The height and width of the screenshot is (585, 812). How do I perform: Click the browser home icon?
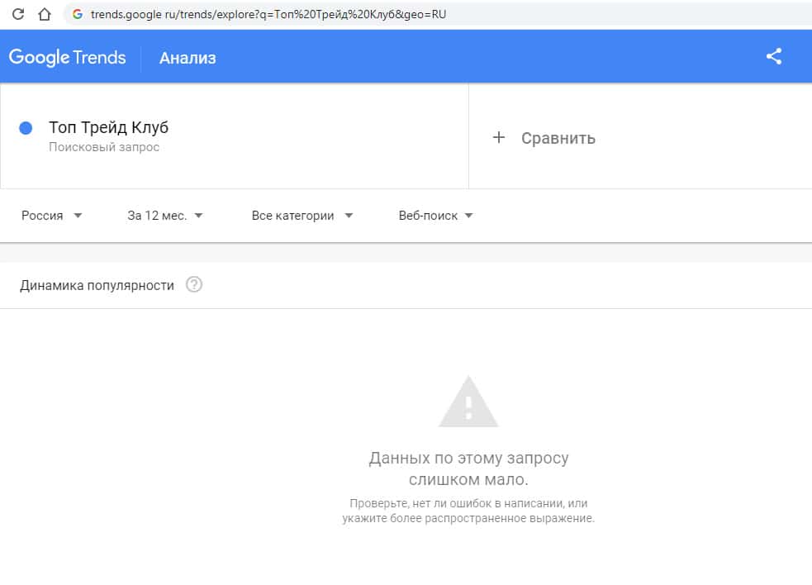tap(45, 14)
